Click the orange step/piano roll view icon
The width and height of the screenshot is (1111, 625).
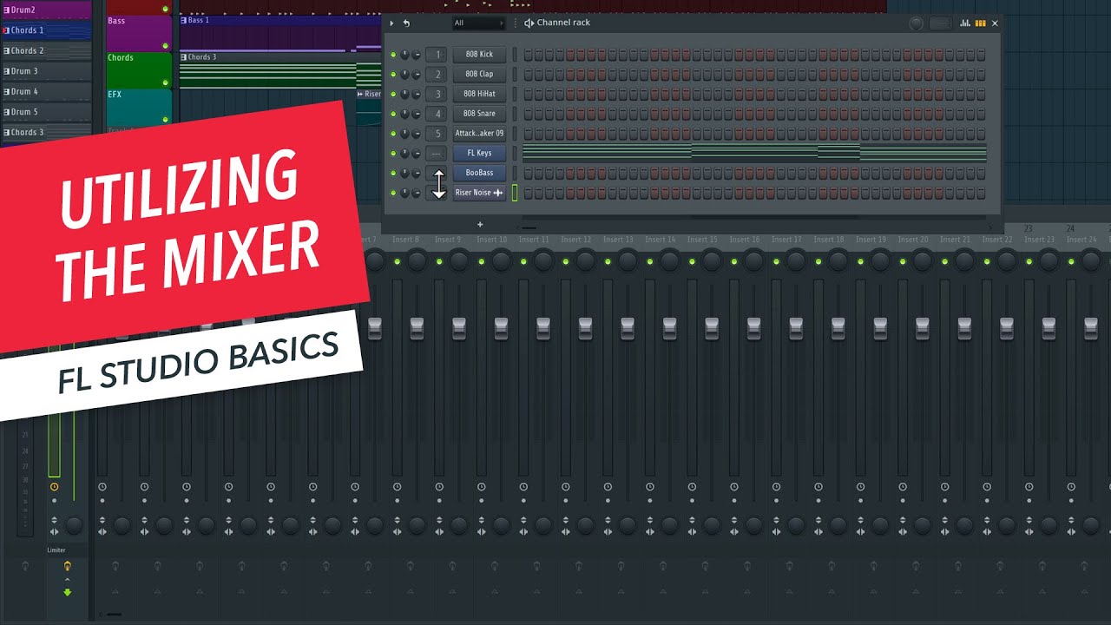(x=981, y=23)
